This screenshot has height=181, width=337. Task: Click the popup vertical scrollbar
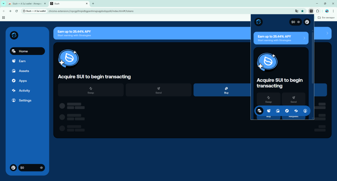313,58
